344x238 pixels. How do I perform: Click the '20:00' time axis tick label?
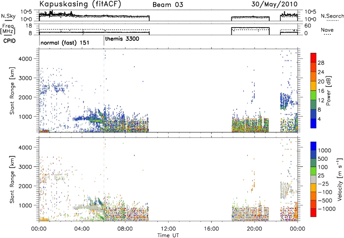[x=254, y=229]
